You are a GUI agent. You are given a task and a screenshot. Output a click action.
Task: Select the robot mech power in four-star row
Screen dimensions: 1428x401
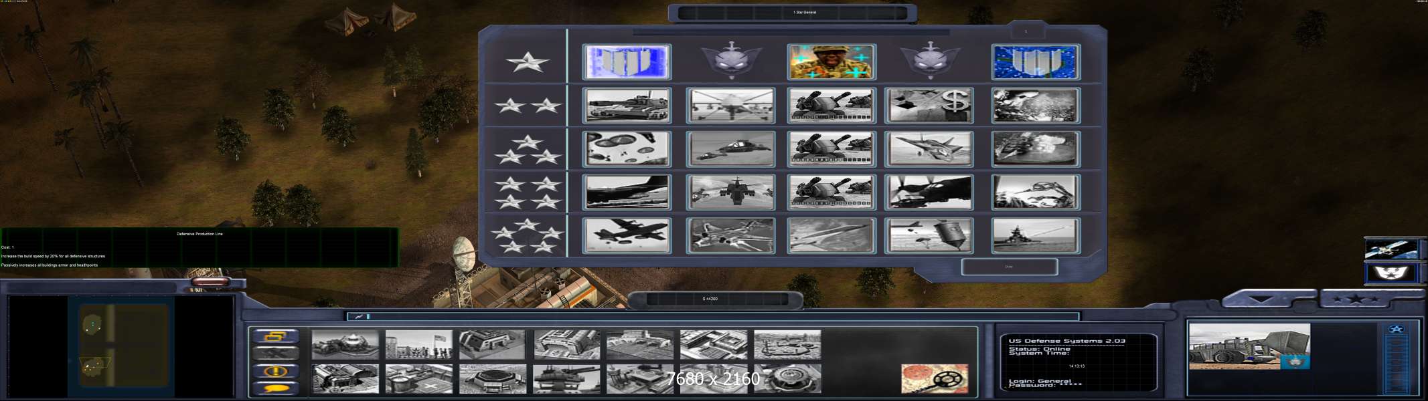click(1035, 192)
